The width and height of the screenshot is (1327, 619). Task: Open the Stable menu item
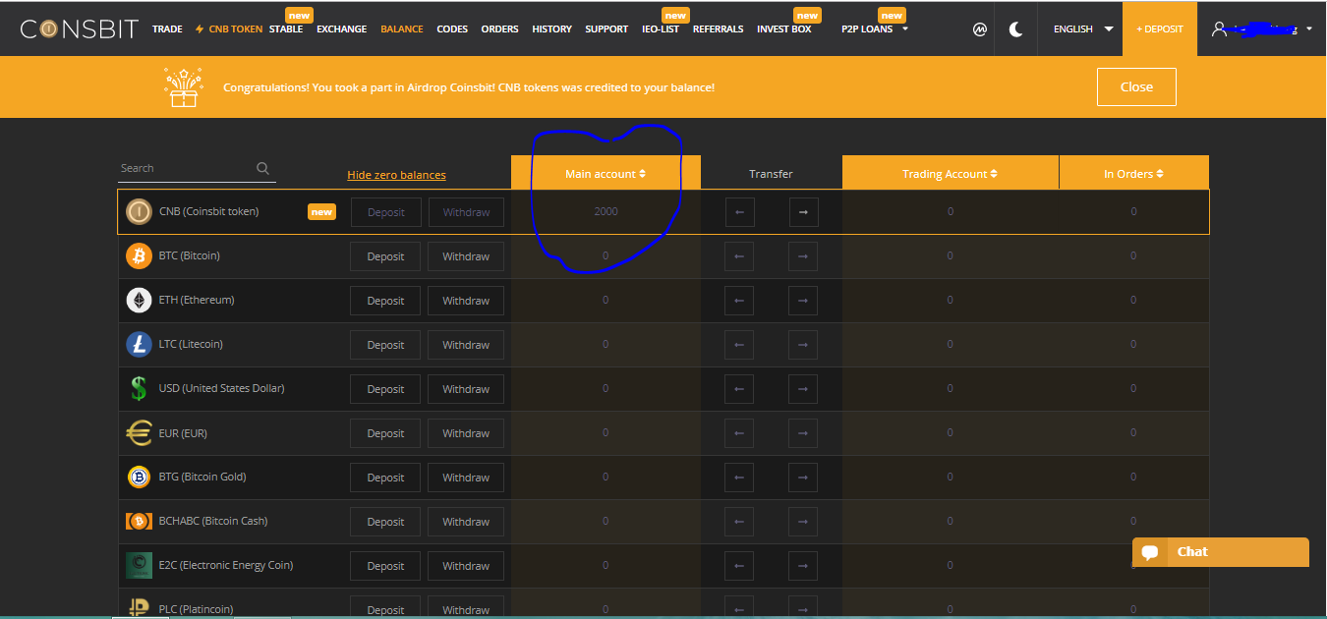point(286,29)
